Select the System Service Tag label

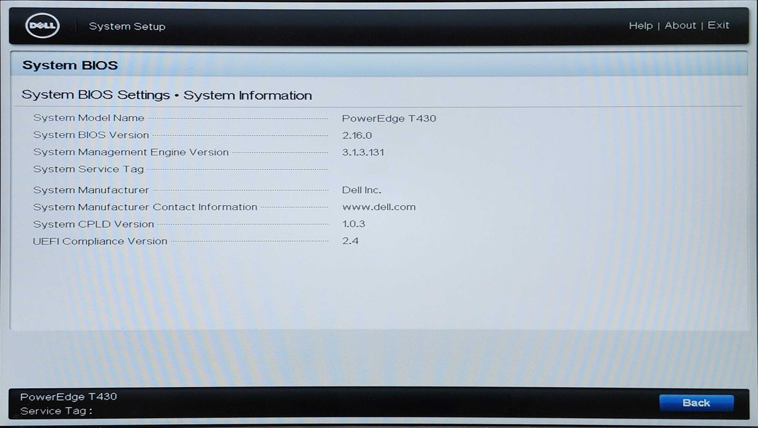pos(89,169)
